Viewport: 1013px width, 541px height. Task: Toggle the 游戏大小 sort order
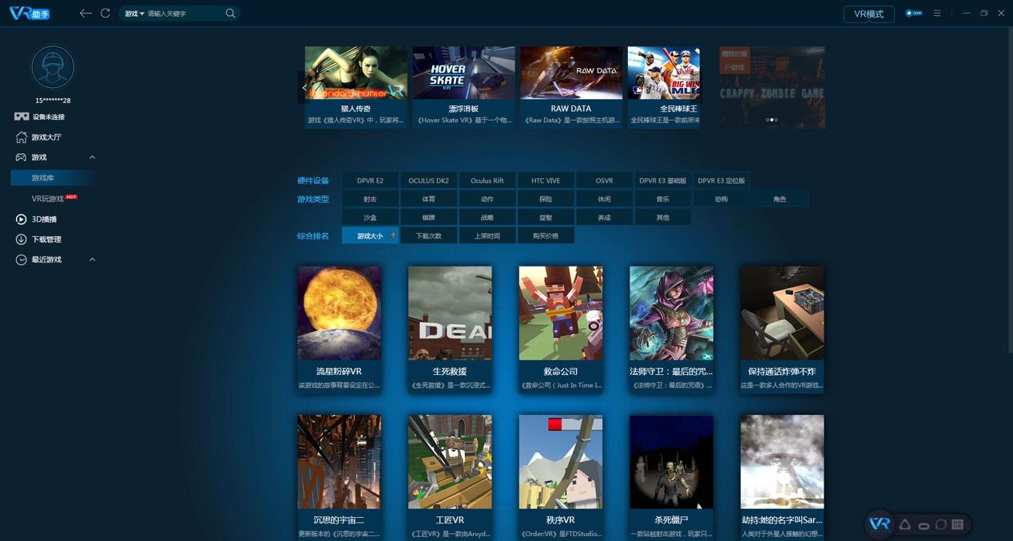point(370,236)
